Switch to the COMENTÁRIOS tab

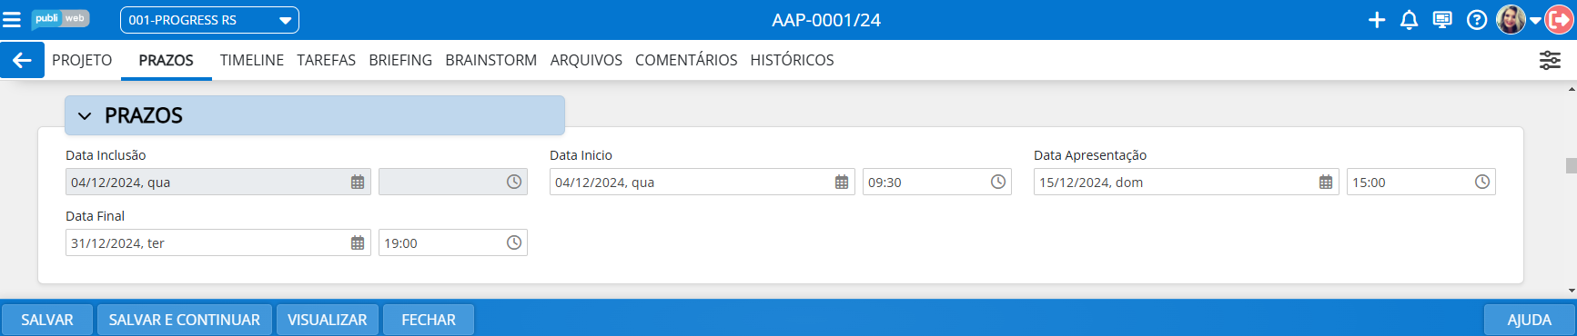coord(686,60)
